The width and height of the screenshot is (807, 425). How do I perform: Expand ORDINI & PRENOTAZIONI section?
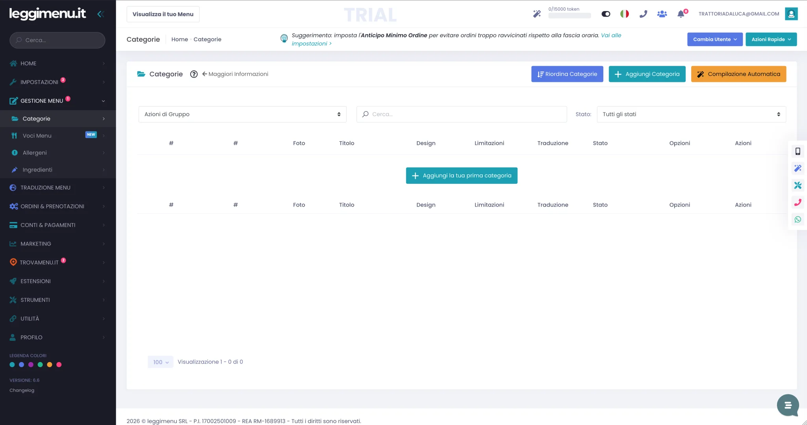pyautogui.click(x=58, y=206)
